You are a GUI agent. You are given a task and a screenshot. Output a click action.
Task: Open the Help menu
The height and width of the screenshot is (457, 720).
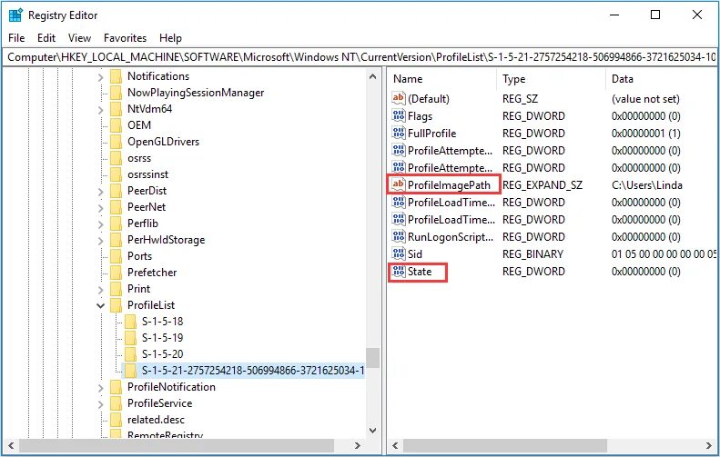pyautogui.click(x=170, y=38)
